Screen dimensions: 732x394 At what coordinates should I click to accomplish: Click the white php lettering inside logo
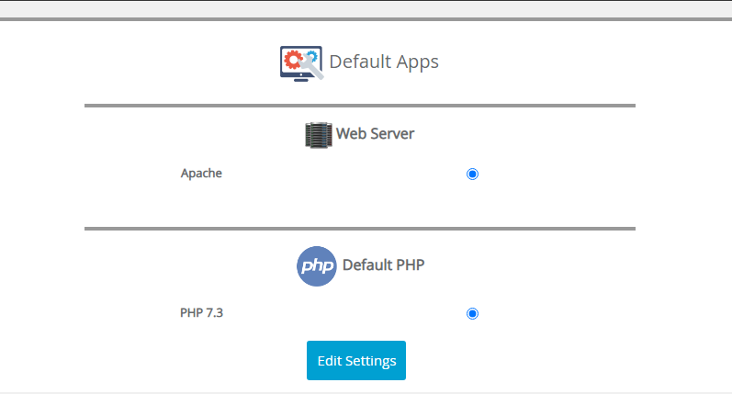click(317, 266)
